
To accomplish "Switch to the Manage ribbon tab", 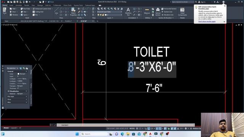I will pos(40,5).
